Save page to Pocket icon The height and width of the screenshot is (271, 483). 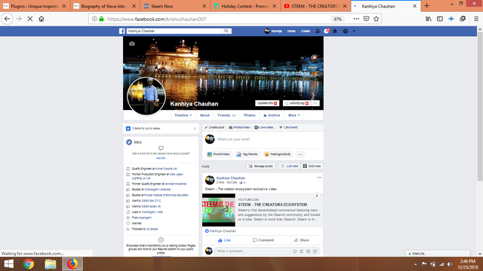point(366,19)
